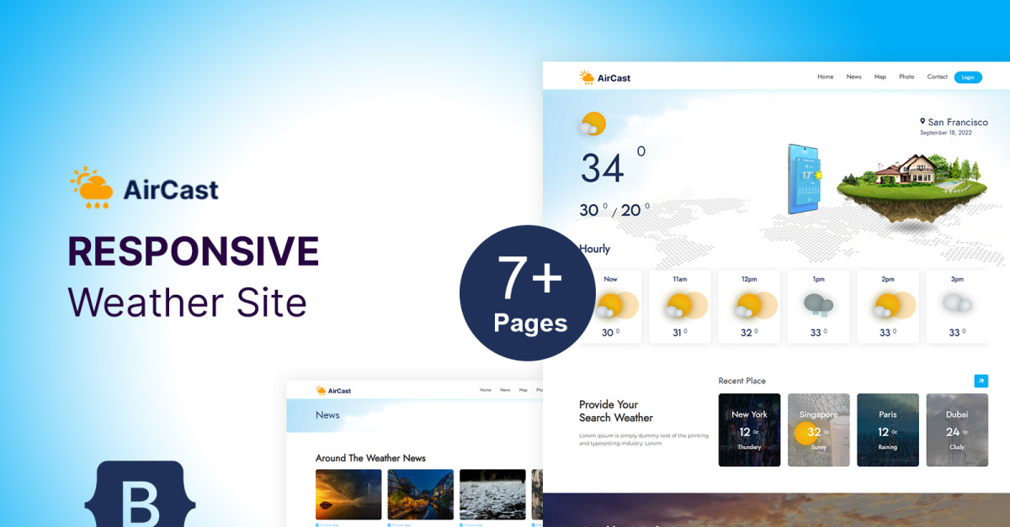This screenshot has width=1010, height=527.
Task: Click the Login button
Action: [968, 76]
